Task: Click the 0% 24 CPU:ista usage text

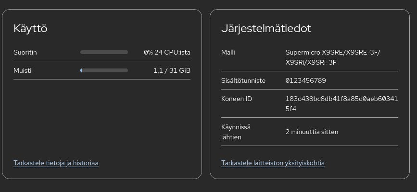Action: [167, 52]
